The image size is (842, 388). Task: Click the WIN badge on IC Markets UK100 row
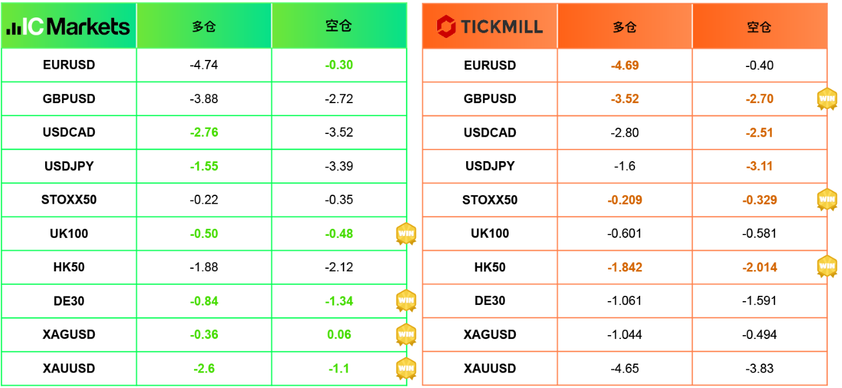point(406,234)
